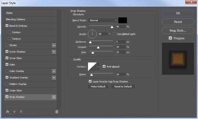Screen dimensions: 198x119
Task: Open the black shadow color swatch
Action: coord(123,20)
